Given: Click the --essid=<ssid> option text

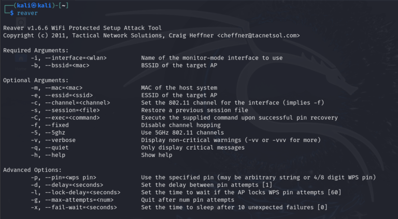Looking at the screenshot, I should click(x=67, y=95).
